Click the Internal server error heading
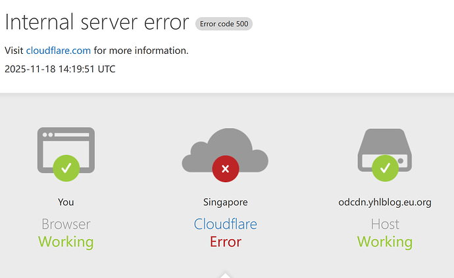Screen dimensions: 454x278 click(97, 22)
